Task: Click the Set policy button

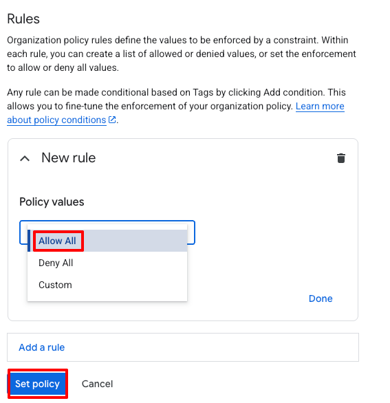Action: [x=38, y=384]
